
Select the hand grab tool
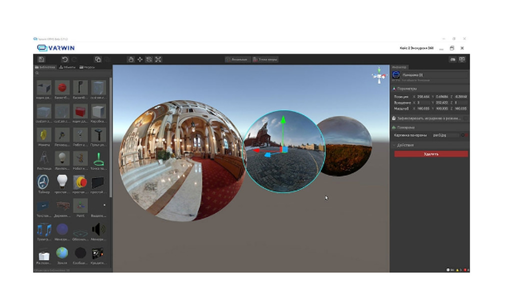(x=131, y=59)
